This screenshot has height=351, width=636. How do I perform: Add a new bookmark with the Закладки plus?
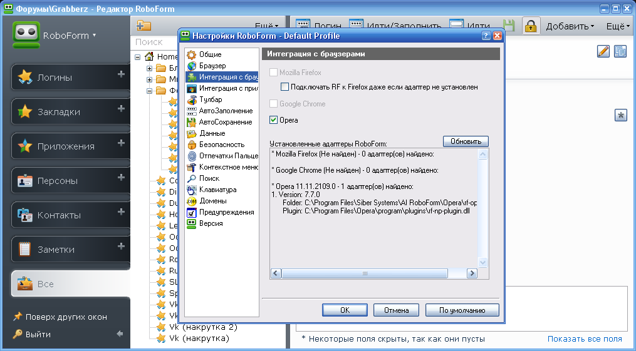coord(121,108)
